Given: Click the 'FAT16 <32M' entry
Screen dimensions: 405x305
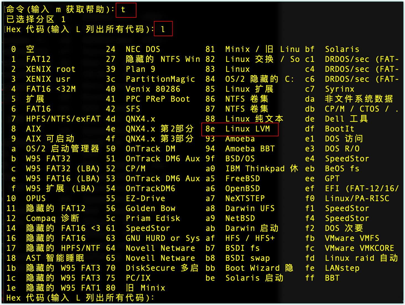Looking at the screenshot, I should (51, 89).
